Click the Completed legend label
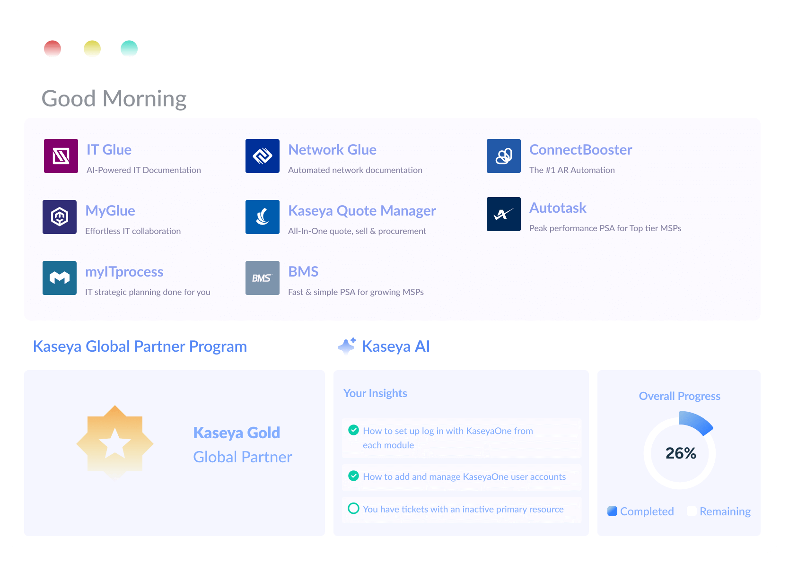This screenshot has width=789, height=563. (647, 511)
